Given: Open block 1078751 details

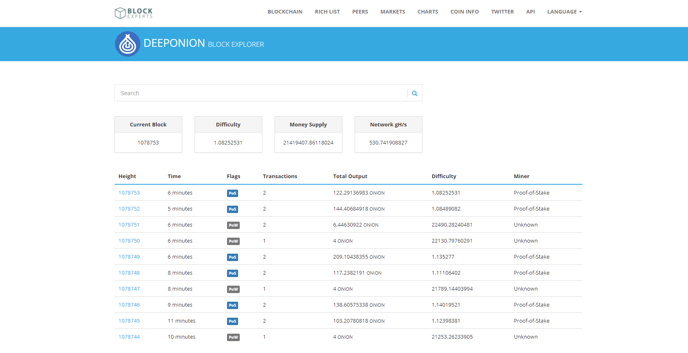Looking at the screenshot, I should pos(129,225).
